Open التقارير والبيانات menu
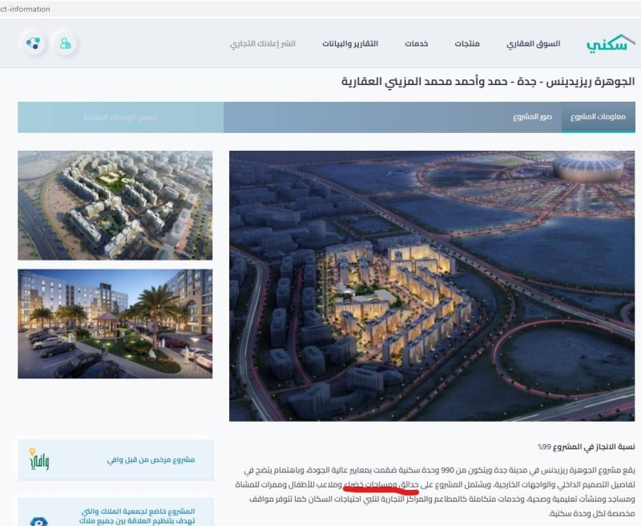The image size is (641, 526). (x=350, y=44)
